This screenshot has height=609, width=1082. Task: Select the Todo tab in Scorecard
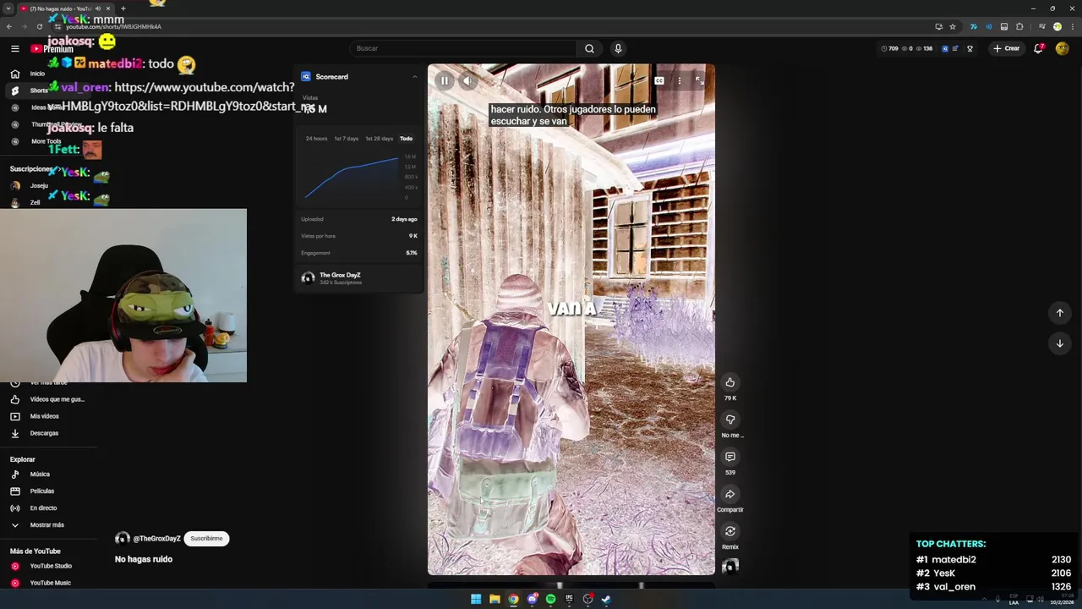click(406, 139)
